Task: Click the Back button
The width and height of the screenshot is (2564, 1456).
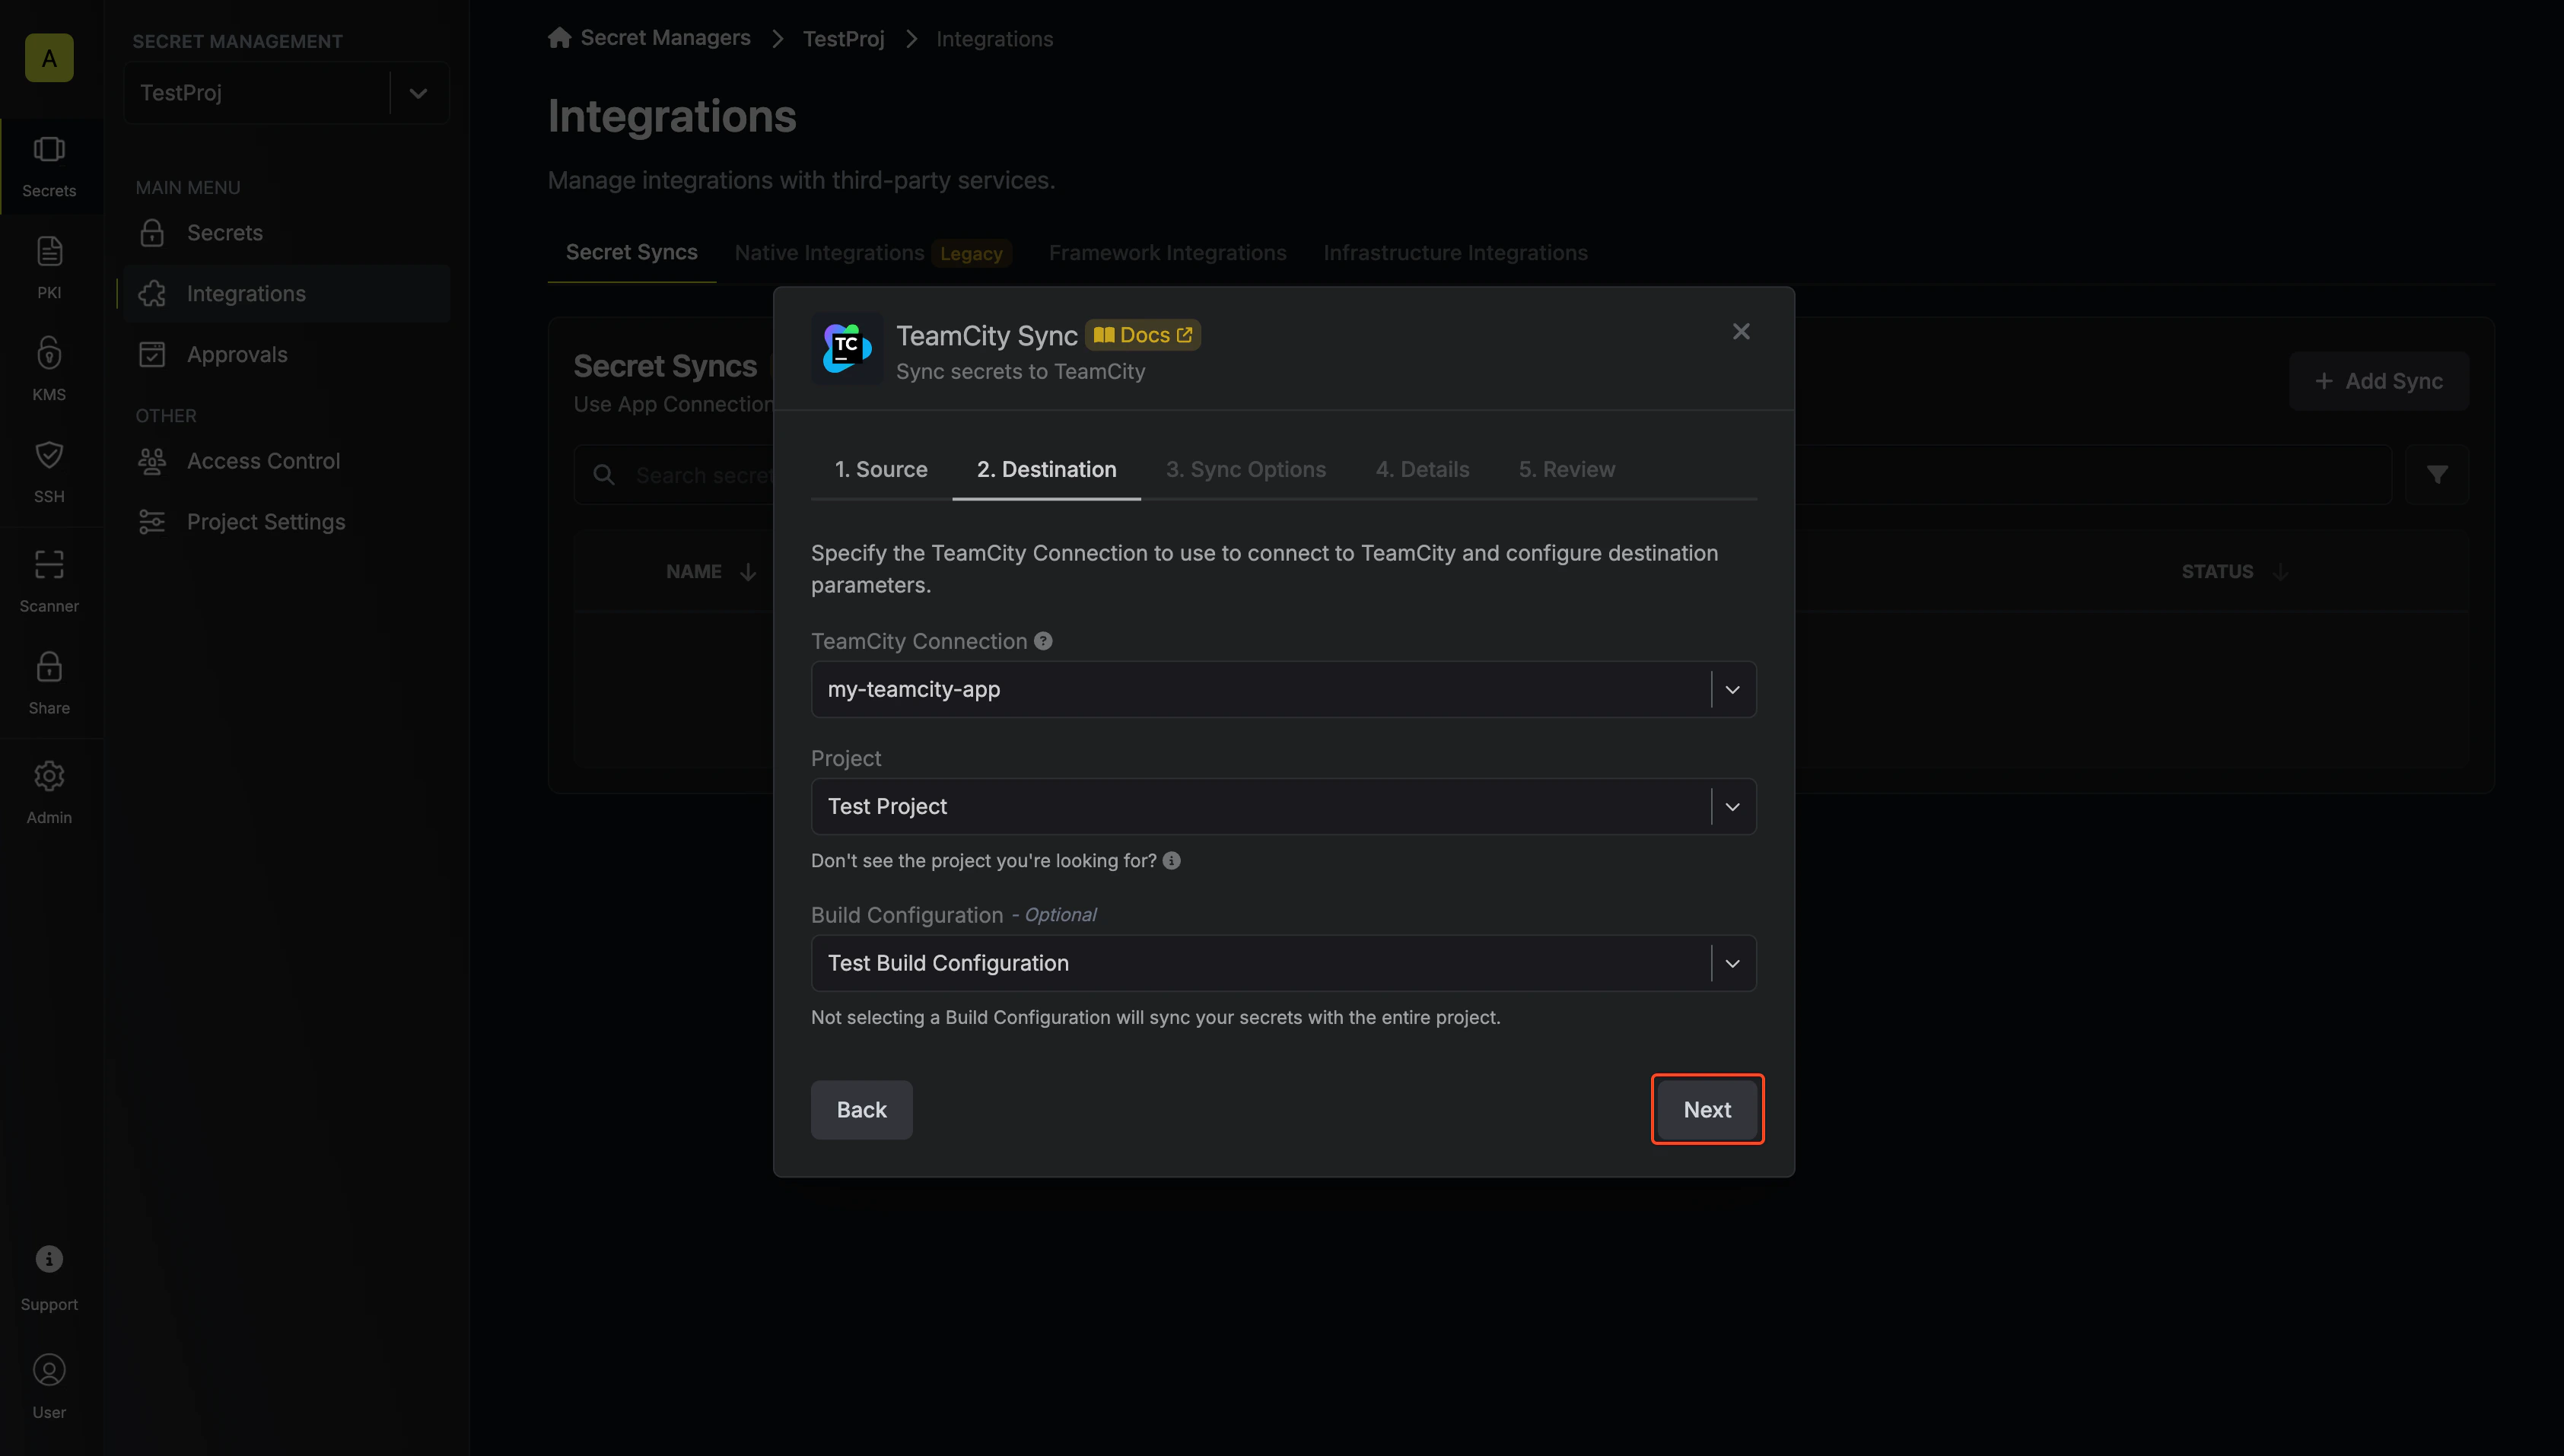Action: coord(861,1110)
